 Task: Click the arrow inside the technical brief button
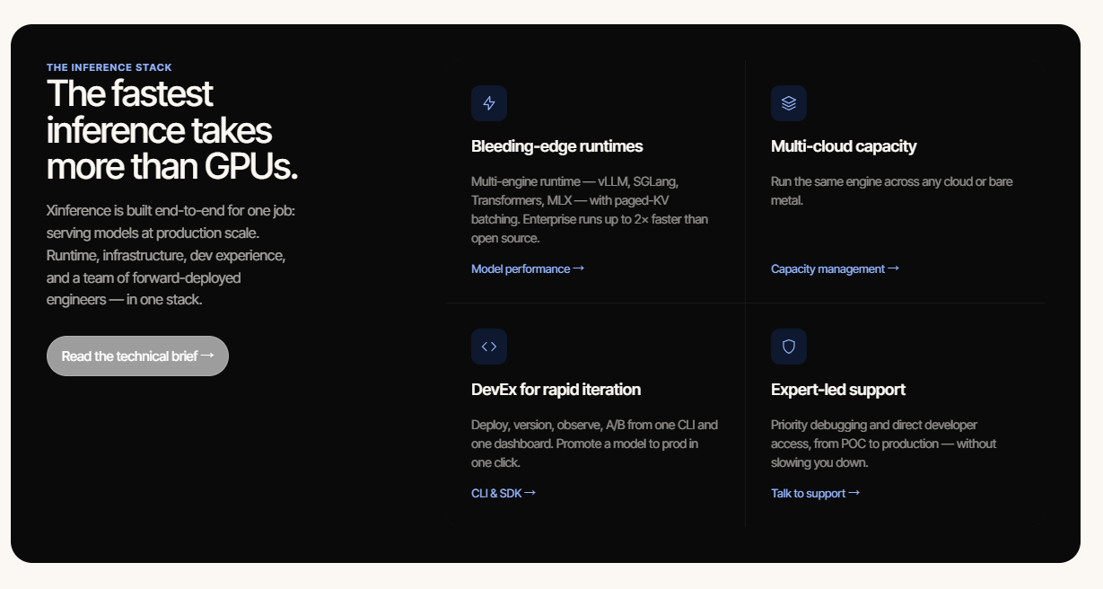pos(207,356)
